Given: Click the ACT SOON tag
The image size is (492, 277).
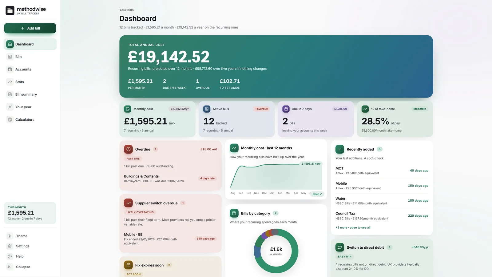Looking at the screenshot, I should click(133, 274).
